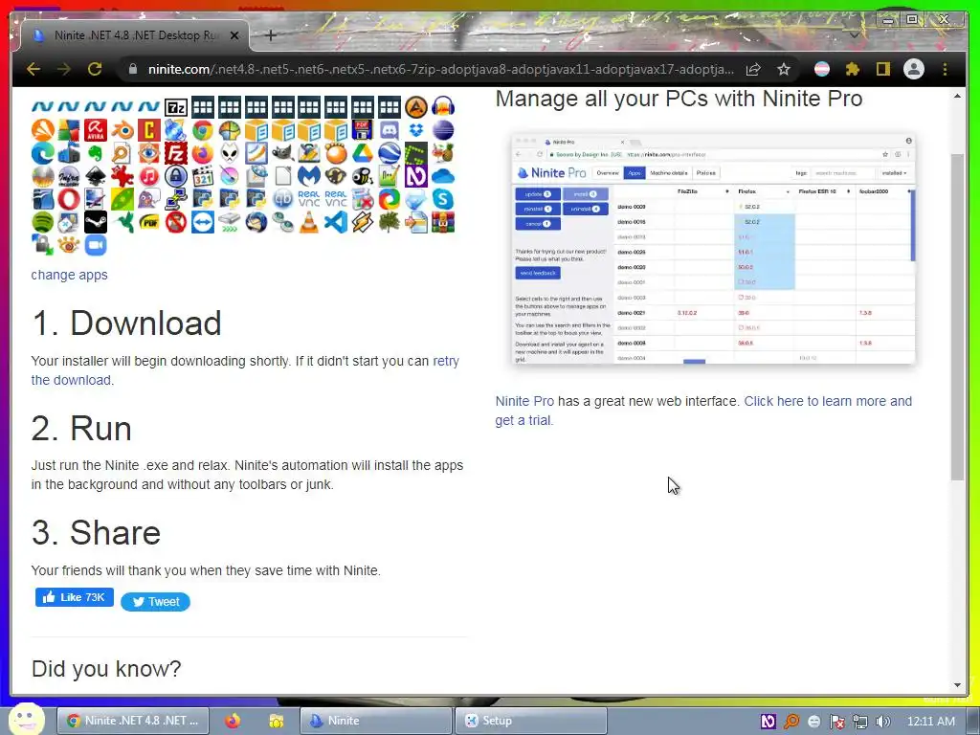Click the Eclipse icon
980x735 pixels.
click(x=442, y=130)
